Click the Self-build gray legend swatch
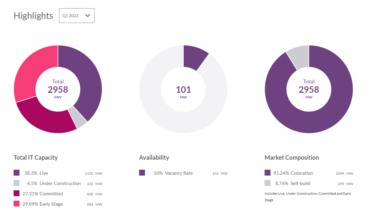This screenshot has width=370, height=218. [268, 183]
